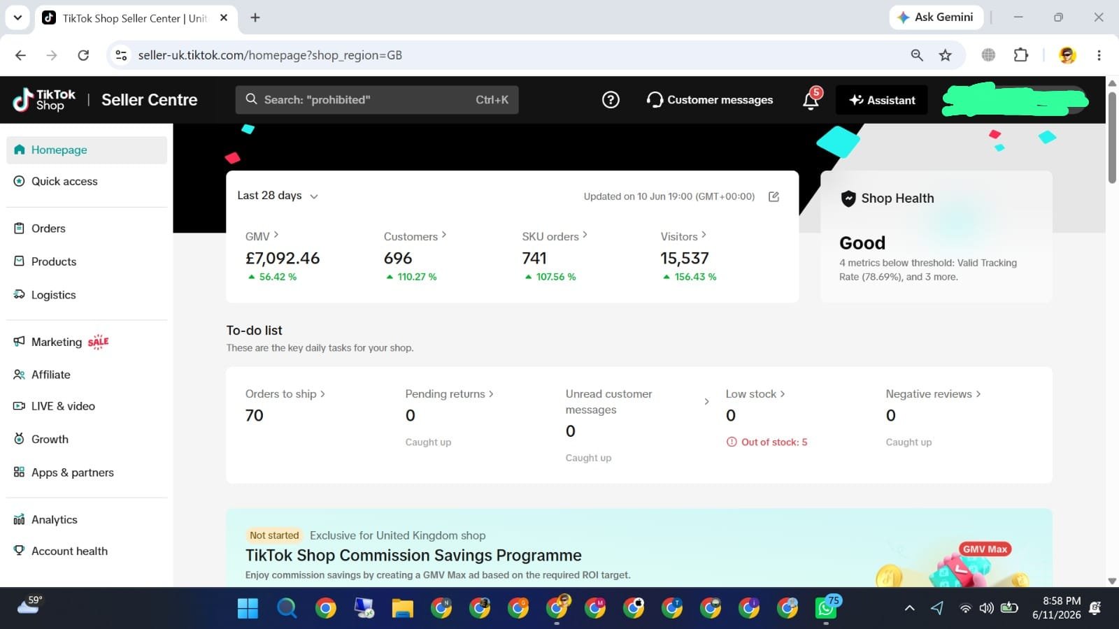Open the Visitors metric details

click(683, 236)
